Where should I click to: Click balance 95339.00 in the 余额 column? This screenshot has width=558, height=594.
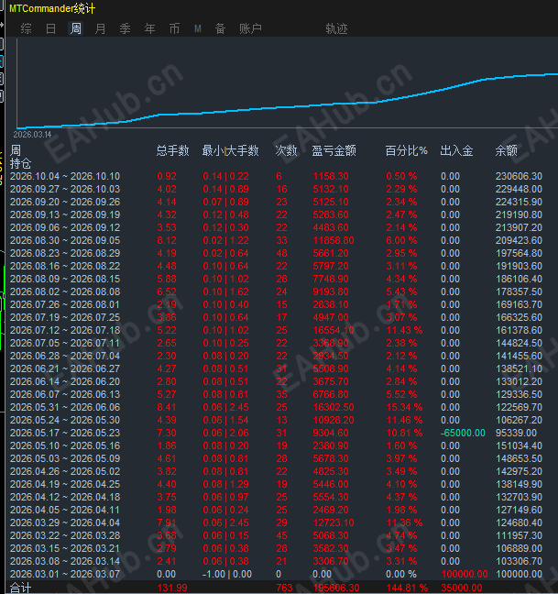pos(516,433)
